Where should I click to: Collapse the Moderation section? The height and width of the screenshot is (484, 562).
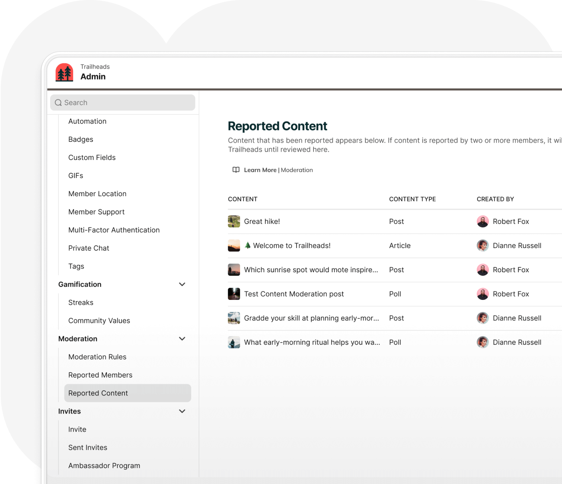point(182,338)
